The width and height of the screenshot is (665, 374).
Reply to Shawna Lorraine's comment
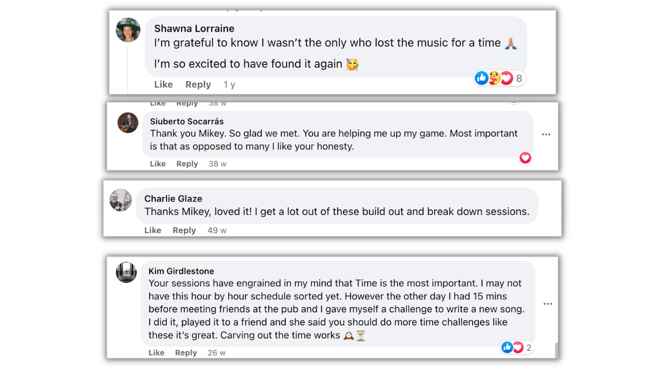tap(198, 85)
